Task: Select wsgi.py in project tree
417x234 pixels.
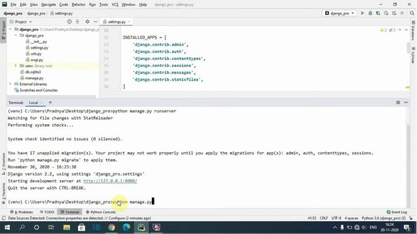Action: tap(36, 60)
